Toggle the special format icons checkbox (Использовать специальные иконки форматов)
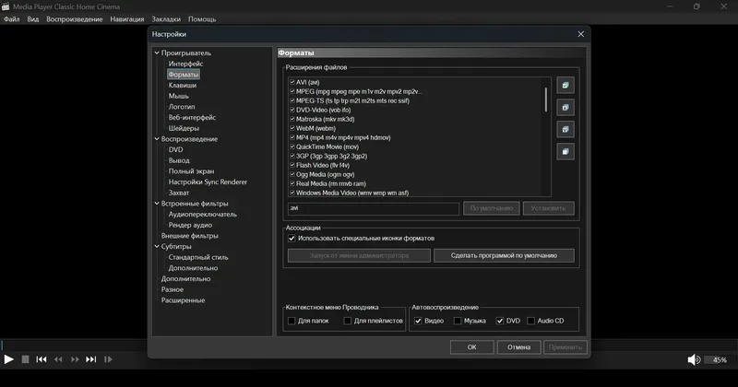This screenshot has width=738, height=387. click(292, 239)
